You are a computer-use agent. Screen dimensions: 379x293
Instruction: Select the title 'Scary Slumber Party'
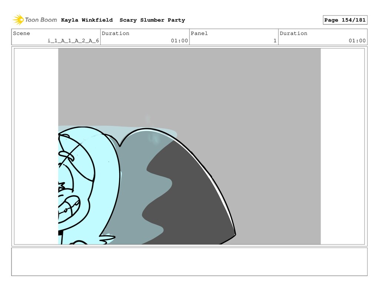[152, 20]
